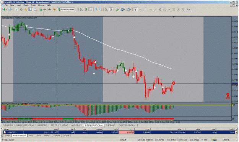Open the Mailbox terminal tab
Image resolution: width=239 pixels, height=142 pixels.
click(x=47, y=136)
